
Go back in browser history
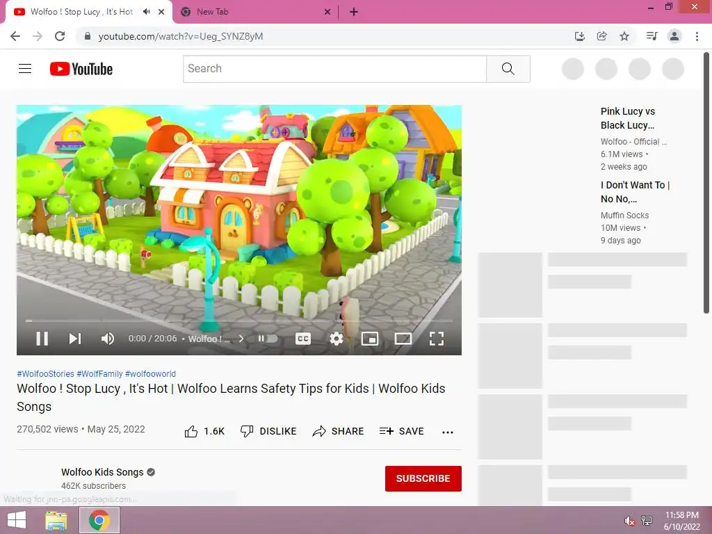(15, 36)
